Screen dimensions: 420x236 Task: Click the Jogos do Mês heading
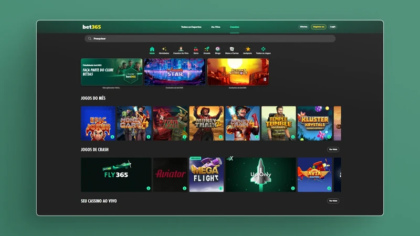(93, 98)
